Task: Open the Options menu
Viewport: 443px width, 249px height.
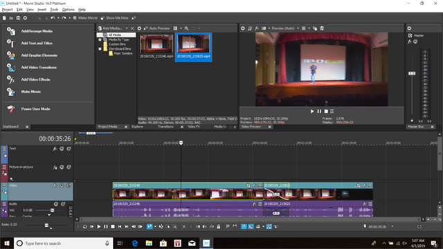Action: click(69, 10)
